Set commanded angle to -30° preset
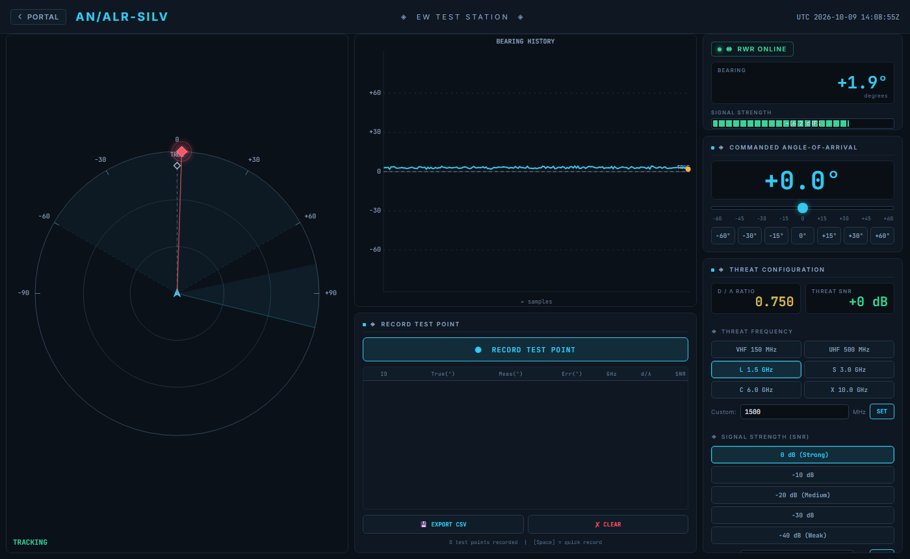This screenshot has width=910, height=559. click(749, 236)
